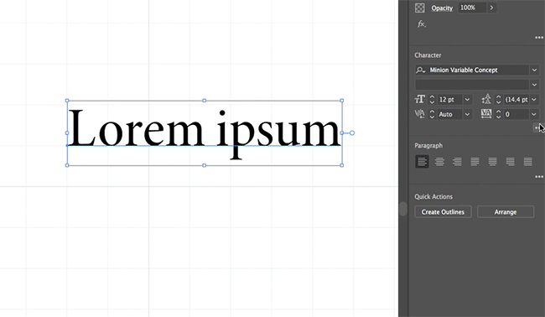Image resolution: width=545 pixels, height=317 pixels.
Task: Open the font style dropdown arrow
Action: point(534,85)
